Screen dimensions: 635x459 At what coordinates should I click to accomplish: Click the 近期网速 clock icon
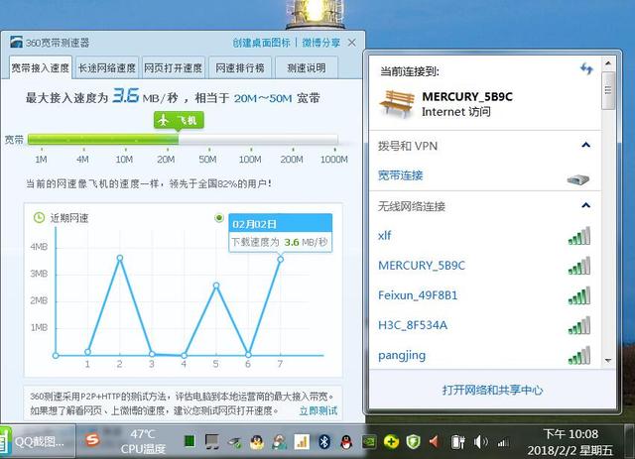[39, 218]
